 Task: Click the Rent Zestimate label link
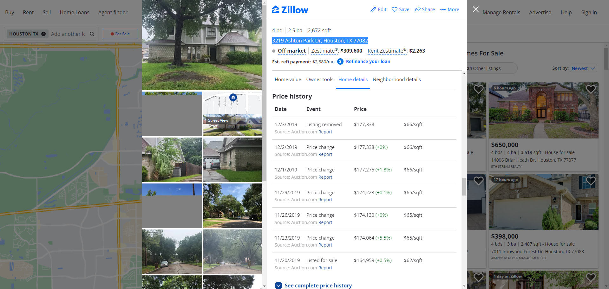click(387, 51)
